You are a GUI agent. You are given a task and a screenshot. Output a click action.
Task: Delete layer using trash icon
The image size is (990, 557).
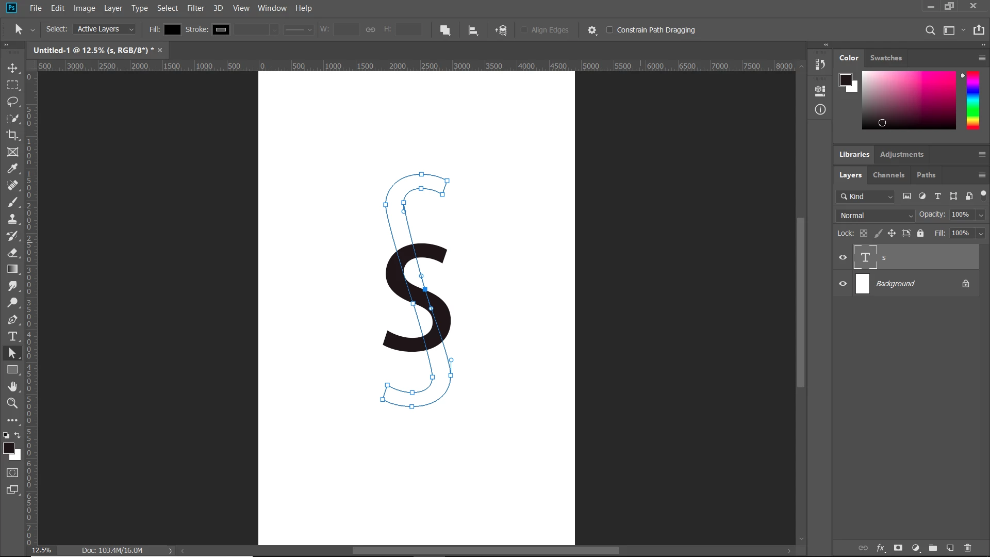click(x=967, y=548)
